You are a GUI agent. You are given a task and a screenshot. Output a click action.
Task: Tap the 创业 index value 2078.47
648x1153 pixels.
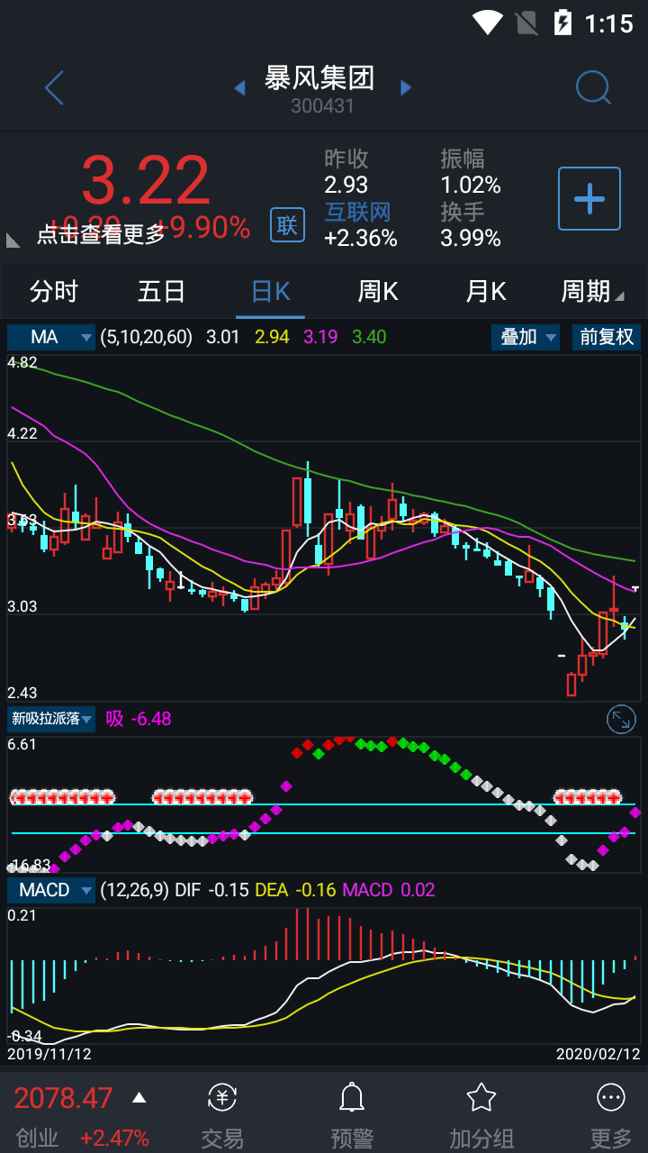point(64,1098)
